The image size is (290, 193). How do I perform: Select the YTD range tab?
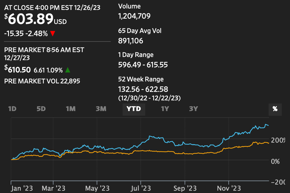point(134,109)
